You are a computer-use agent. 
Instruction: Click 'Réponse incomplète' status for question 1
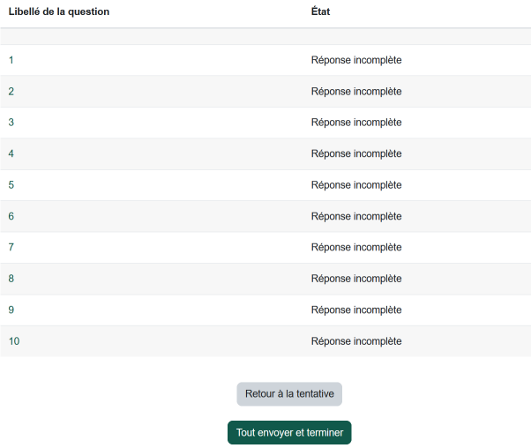click(356, 60)
